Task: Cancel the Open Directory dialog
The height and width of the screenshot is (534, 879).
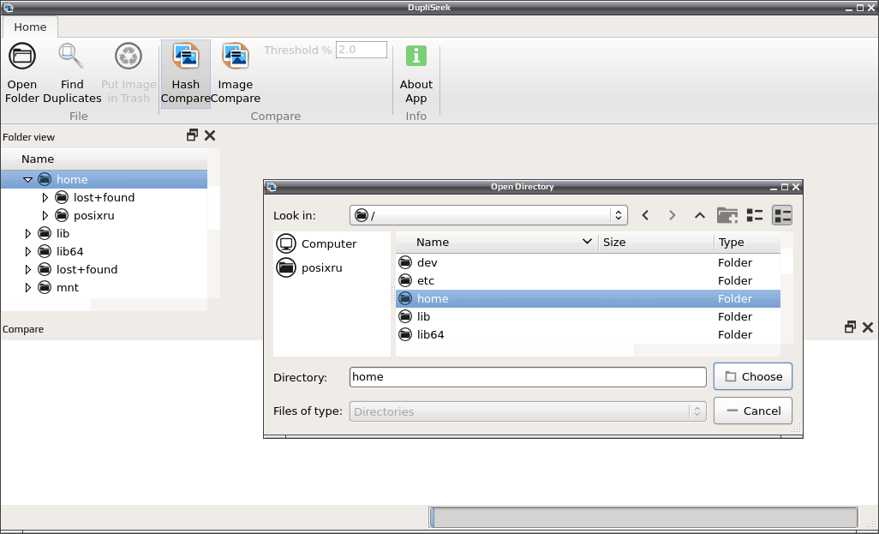Action: point(753,411)
